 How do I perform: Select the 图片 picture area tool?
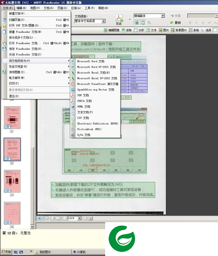click(164, 30)
